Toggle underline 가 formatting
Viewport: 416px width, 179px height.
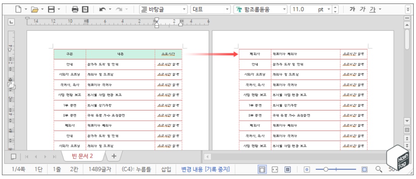point(372,10)
